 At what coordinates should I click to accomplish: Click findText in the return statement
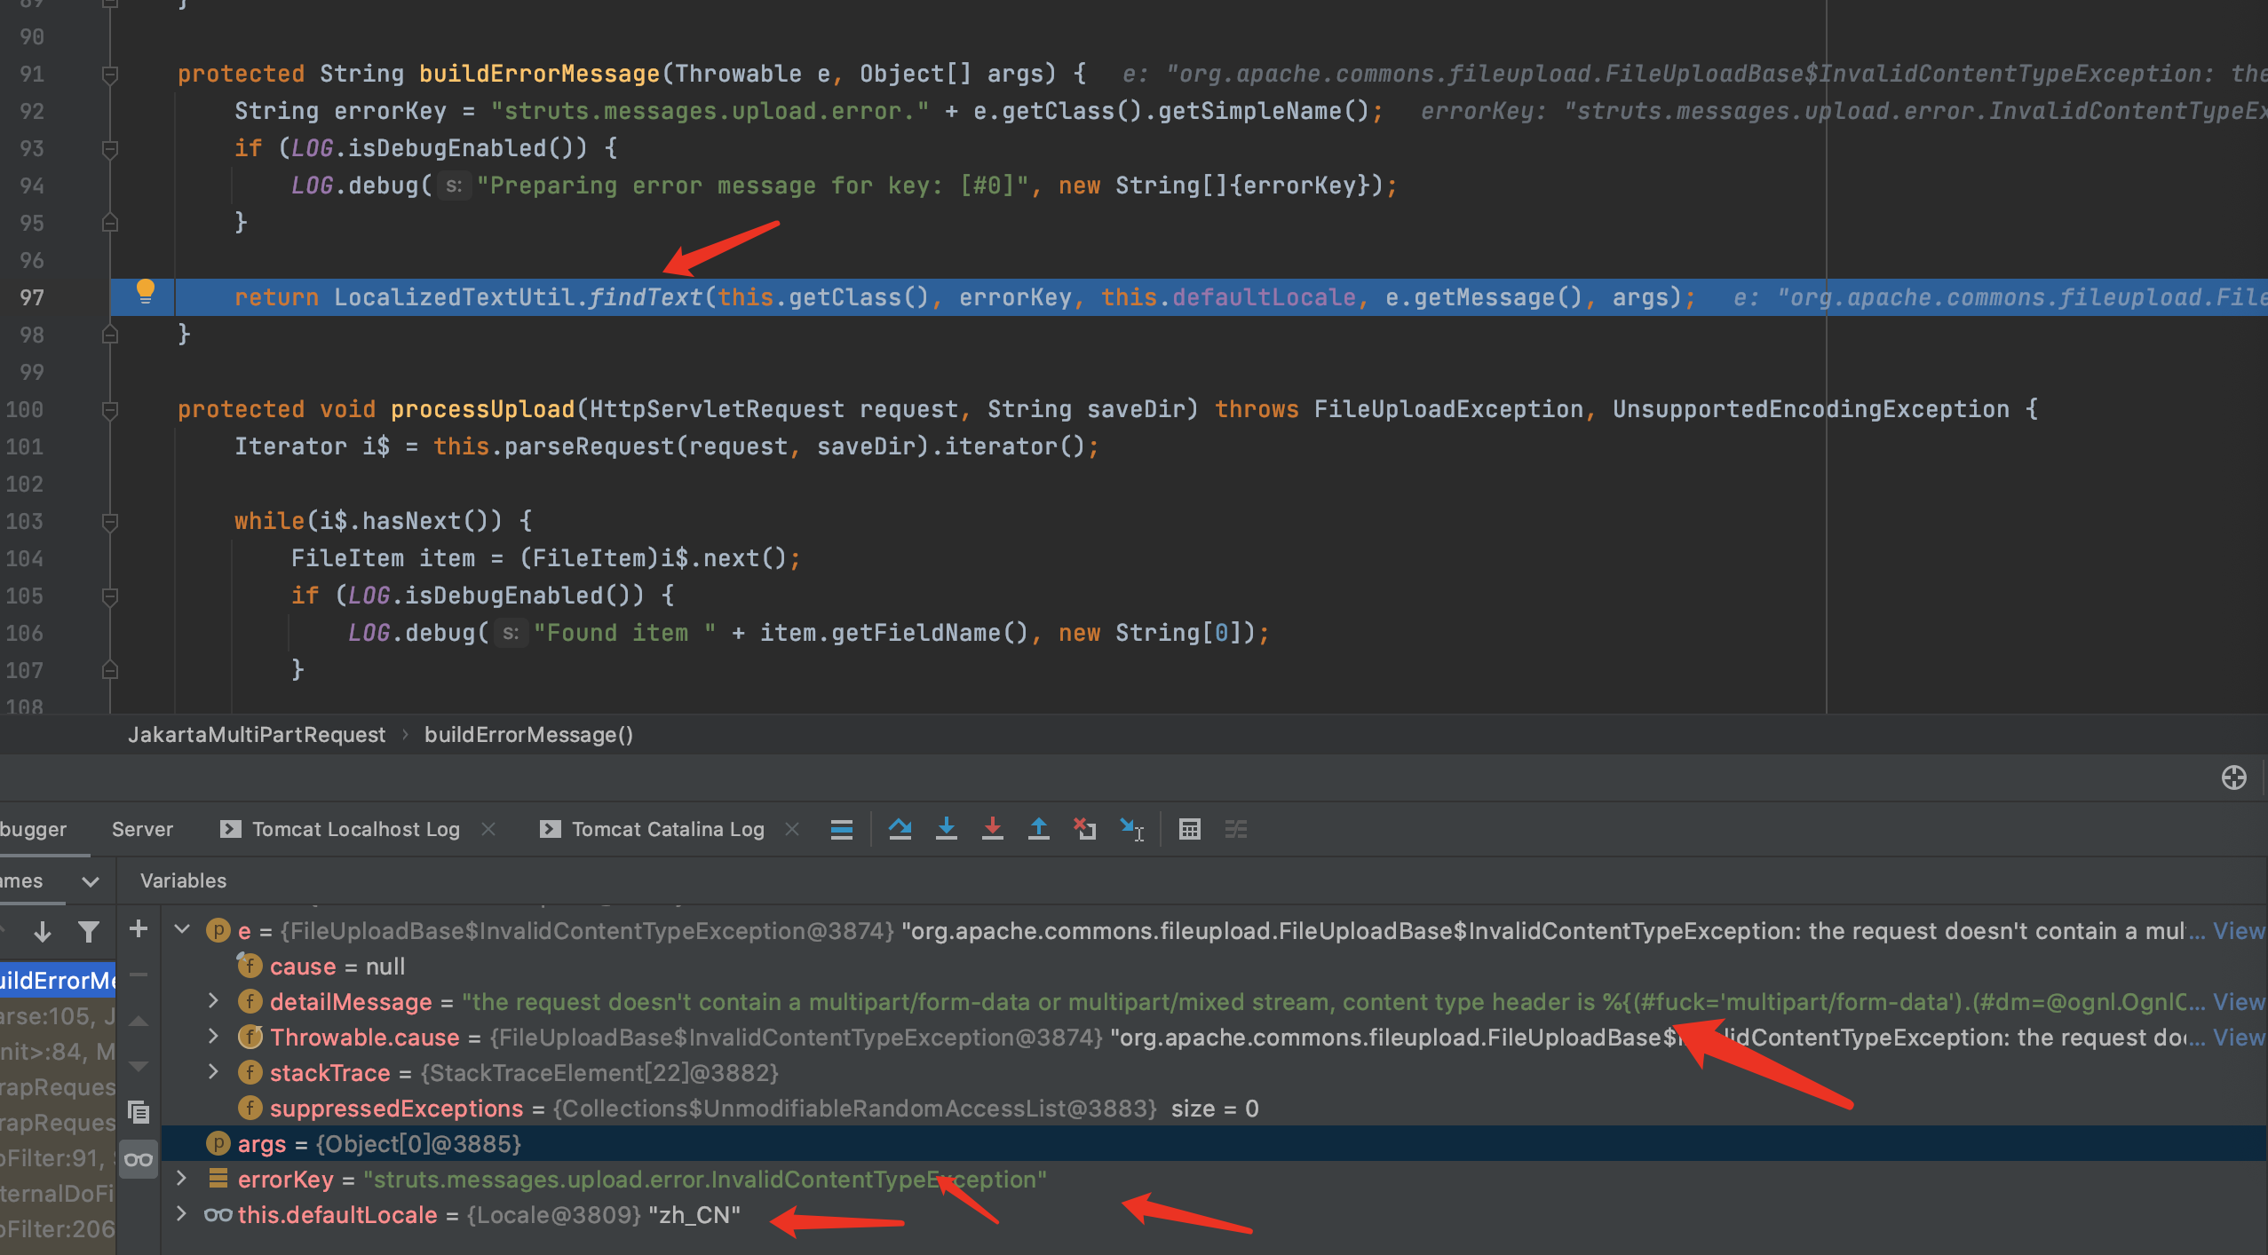click(x=646, y=297)
